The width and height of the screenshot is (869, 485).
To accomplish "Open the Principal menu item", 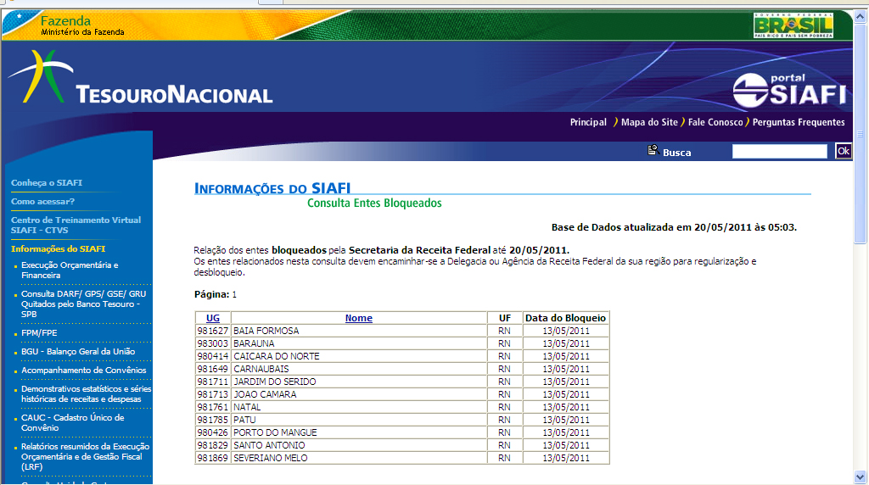I will coord(588,122).
